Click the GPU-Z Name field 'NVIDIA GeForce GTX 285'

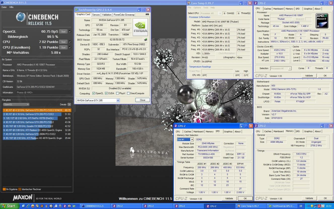coord(111,20)
